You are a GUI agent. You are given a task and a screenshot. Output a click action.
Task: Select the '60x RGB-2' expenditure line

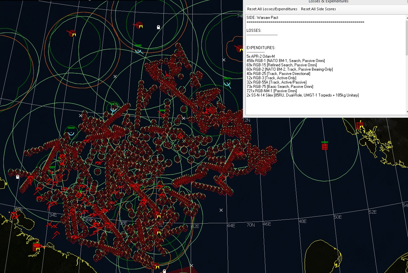click(x=290, y=69)
